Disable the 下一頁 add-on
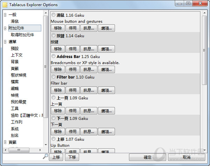210x166 pixels. [72, 132]
